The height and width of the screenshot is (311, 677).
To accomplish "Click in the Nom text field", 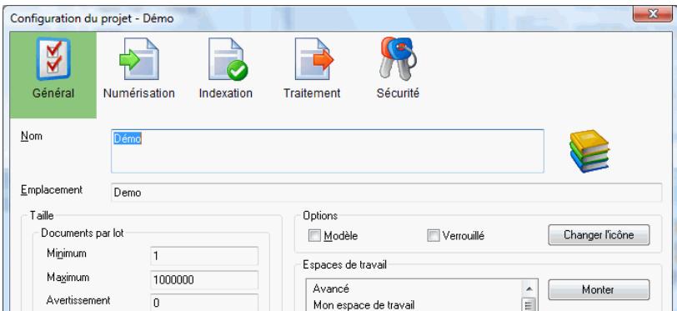I will (x=328, y=151).
